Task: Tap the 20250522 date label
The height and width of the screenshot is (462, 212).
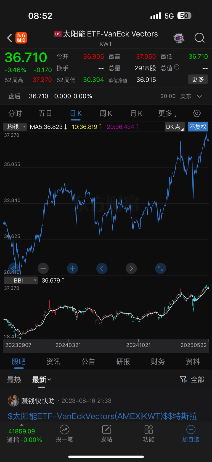Action: (194, 345)
